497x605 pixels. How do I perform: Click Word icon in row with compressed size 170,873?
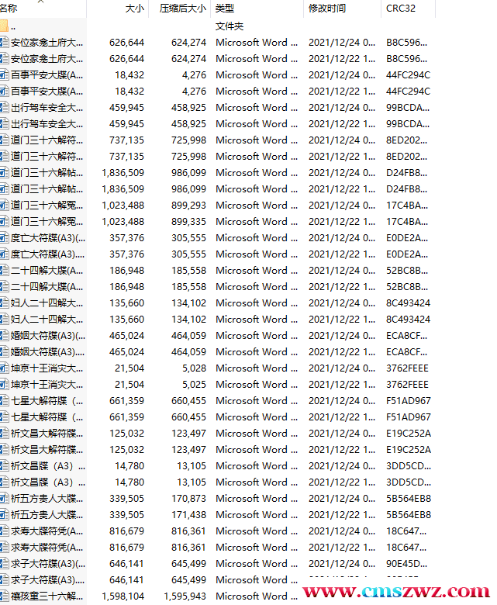click(x=4, y=499)
